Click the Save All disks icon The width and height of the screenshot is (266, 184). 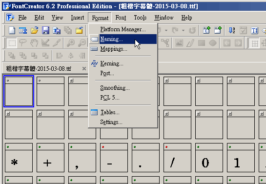(x=68, y=31)
